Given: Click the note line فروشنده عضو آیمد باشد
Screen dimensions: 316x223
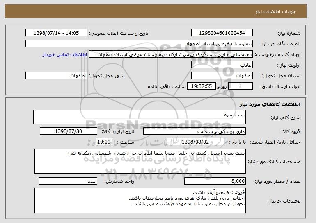Looking at the screenshot, I should tap(219, 192).
